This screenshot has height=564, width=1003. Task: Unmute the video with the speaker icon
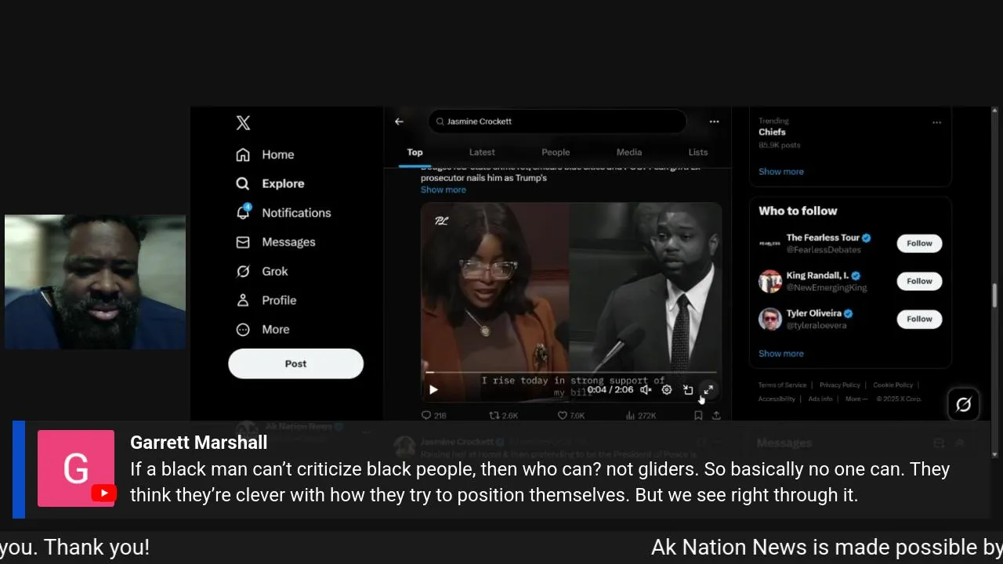pyautogui.click(x=646, y=389)
